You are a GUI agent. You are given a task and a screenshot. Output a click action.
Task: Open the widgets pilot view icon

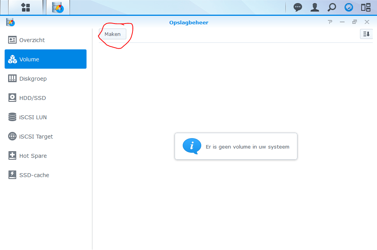[366, 7]
